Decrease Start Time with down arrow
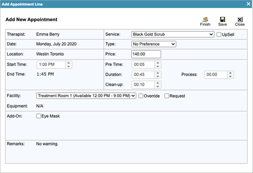 coord(68,66)
